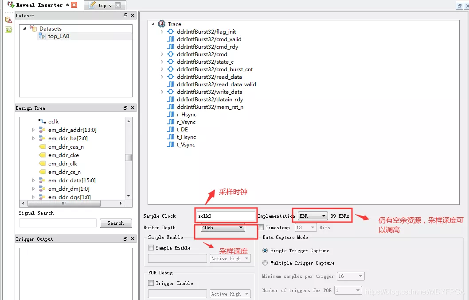Click the Trace root icon
469x300 pixels.
tap(162, 24)
